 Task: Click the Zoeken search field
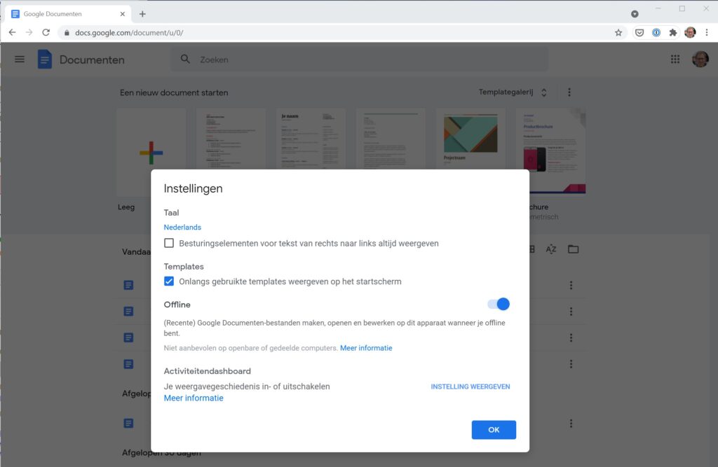point(360,60)
